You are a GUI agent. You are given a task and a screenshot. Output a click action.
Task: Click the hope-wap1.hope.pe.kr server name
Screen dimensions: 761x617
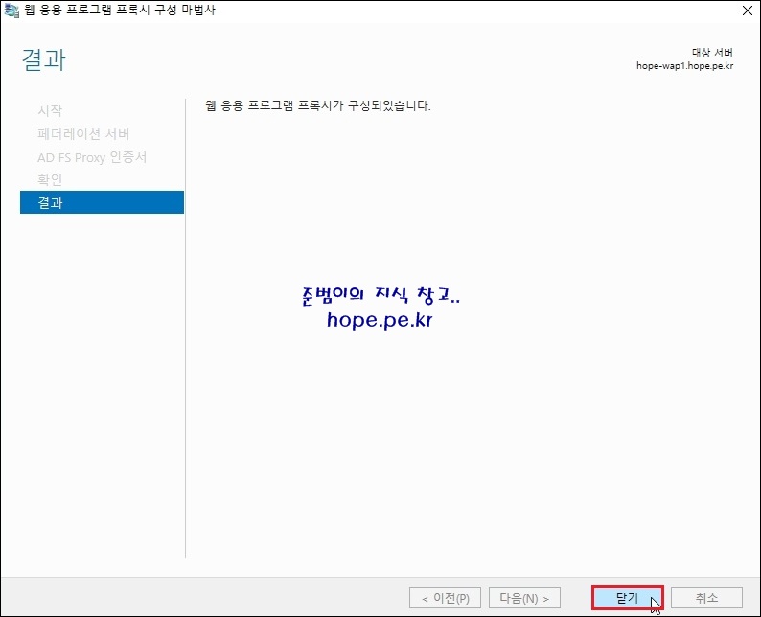[684, 66]
